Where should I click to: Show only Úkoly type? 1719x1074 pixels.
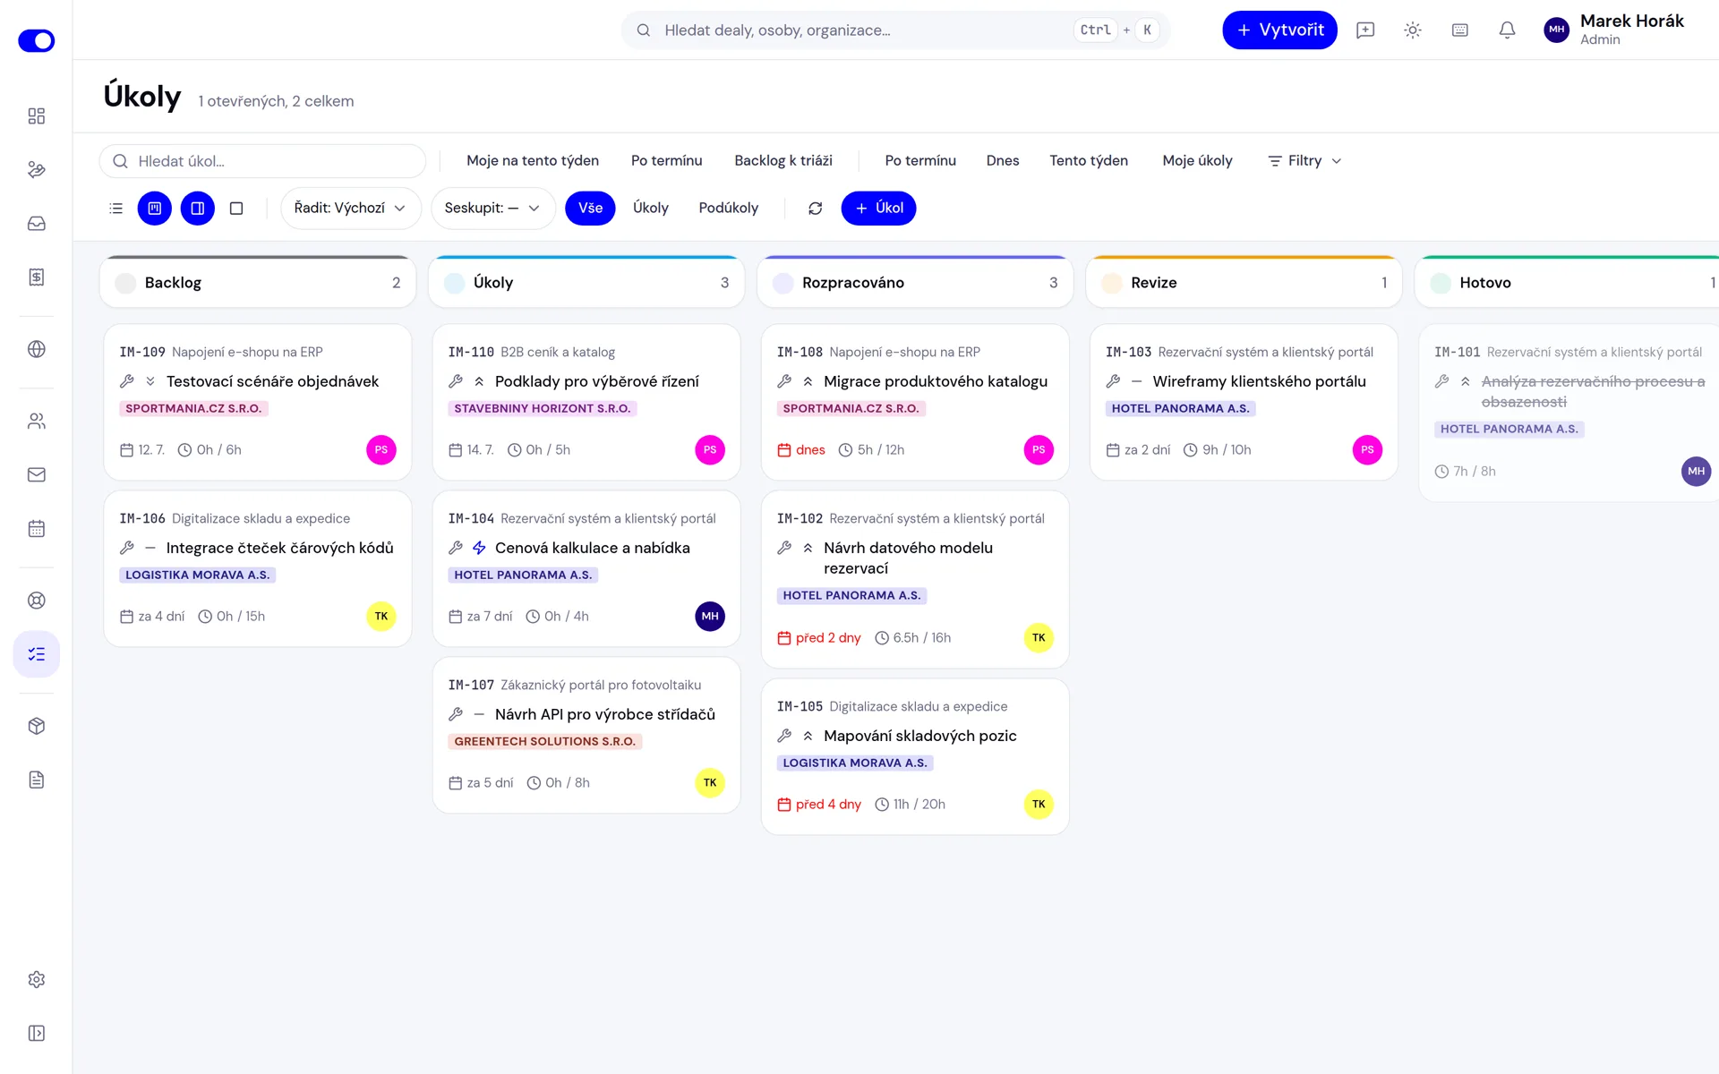651,209
